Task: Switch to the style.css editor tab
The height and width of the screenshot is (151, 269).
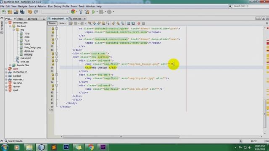Action: tap(76, 18)
